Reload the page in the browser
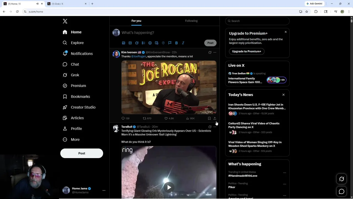This screenshot has width=353, height=199. click(x=17, y=12)
